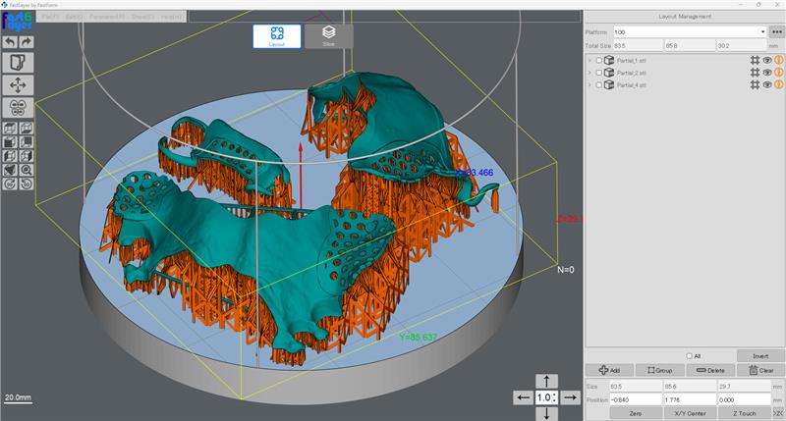Click the zoom magnifier view icon

coord(27,170)
